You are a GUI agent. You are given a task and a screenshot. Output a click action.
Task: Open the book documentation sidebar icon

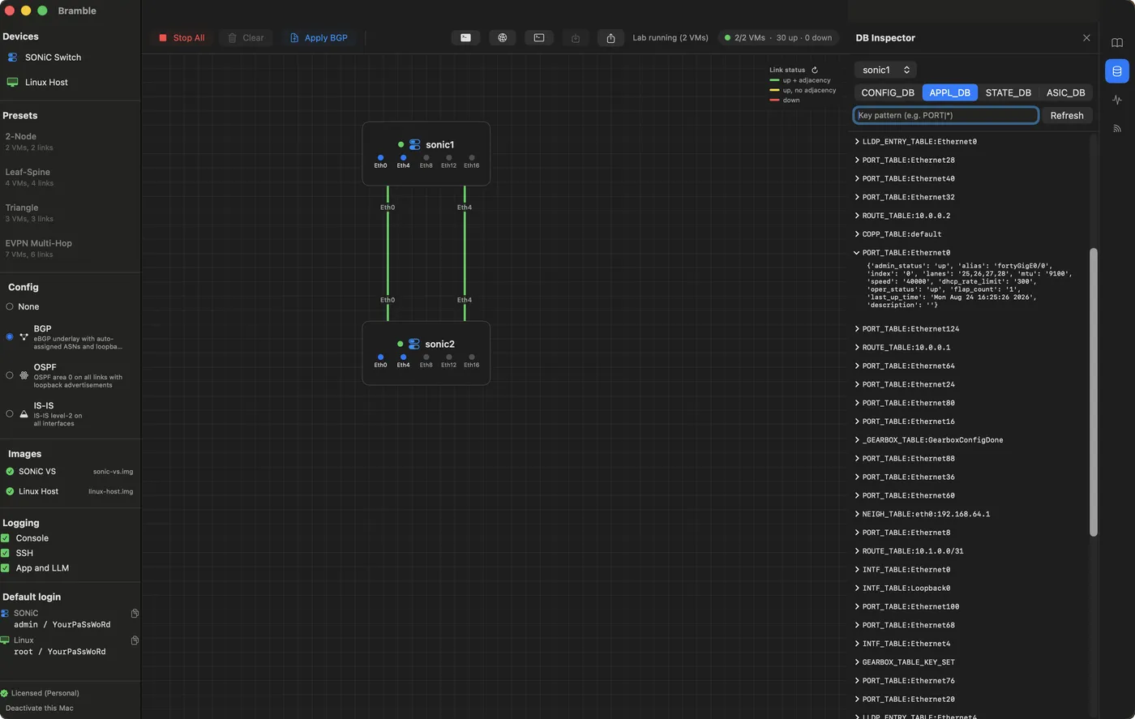1117,43
